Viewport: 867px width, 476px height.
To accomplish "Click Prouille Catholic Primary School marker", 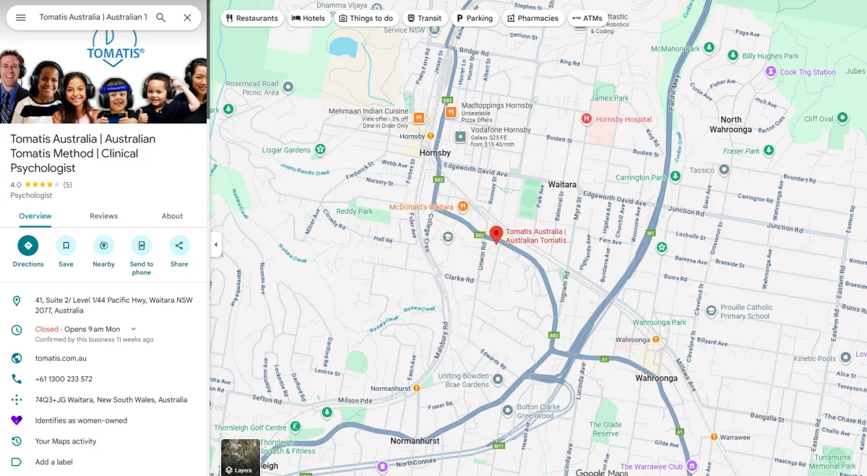I will [x=709, y=311].
